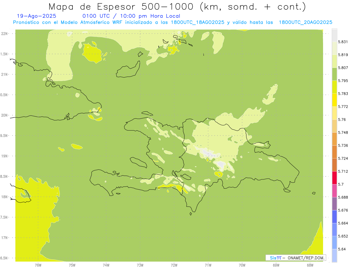This screenshot has width=348, height=269.
Task: Click the '21N' latitude axis label
Action: pyautogui.click(x=4, y=74)
